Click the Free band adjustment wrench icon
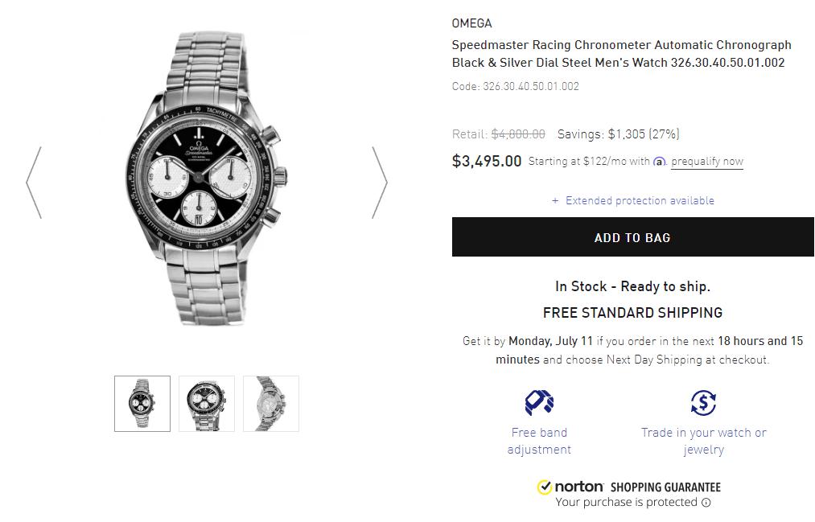Viewport: 815px width, 522px height. [x=539, y=401]
